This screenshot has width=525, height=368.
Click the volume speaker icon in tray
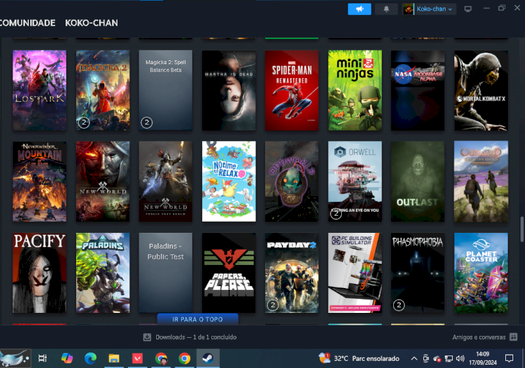[x=460, y=359]
